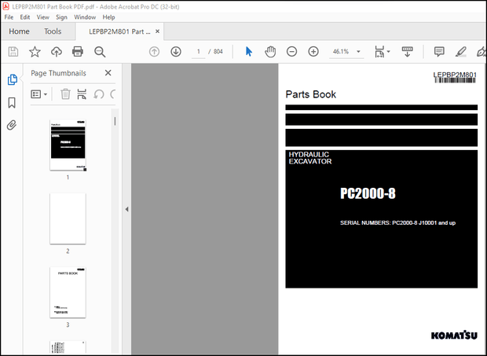Image resolution: width=487 pixels, height=356 pixels.
Task: Click the Page Thumbnails panel title
Action: click(58, 73)
